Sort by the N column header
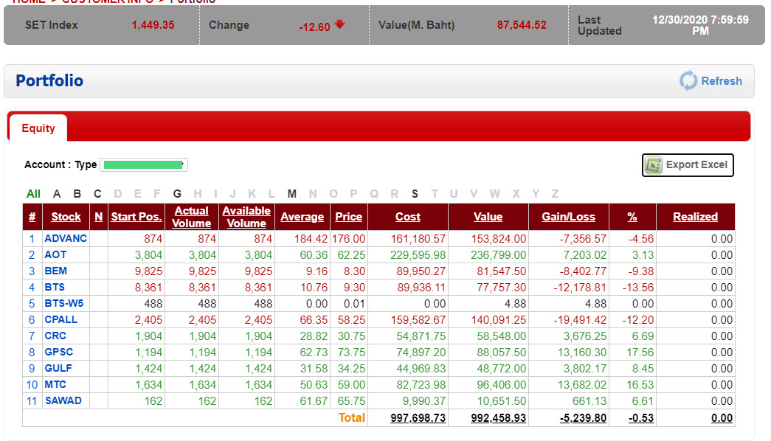This screenshot has height=441, width=771. 98,217
